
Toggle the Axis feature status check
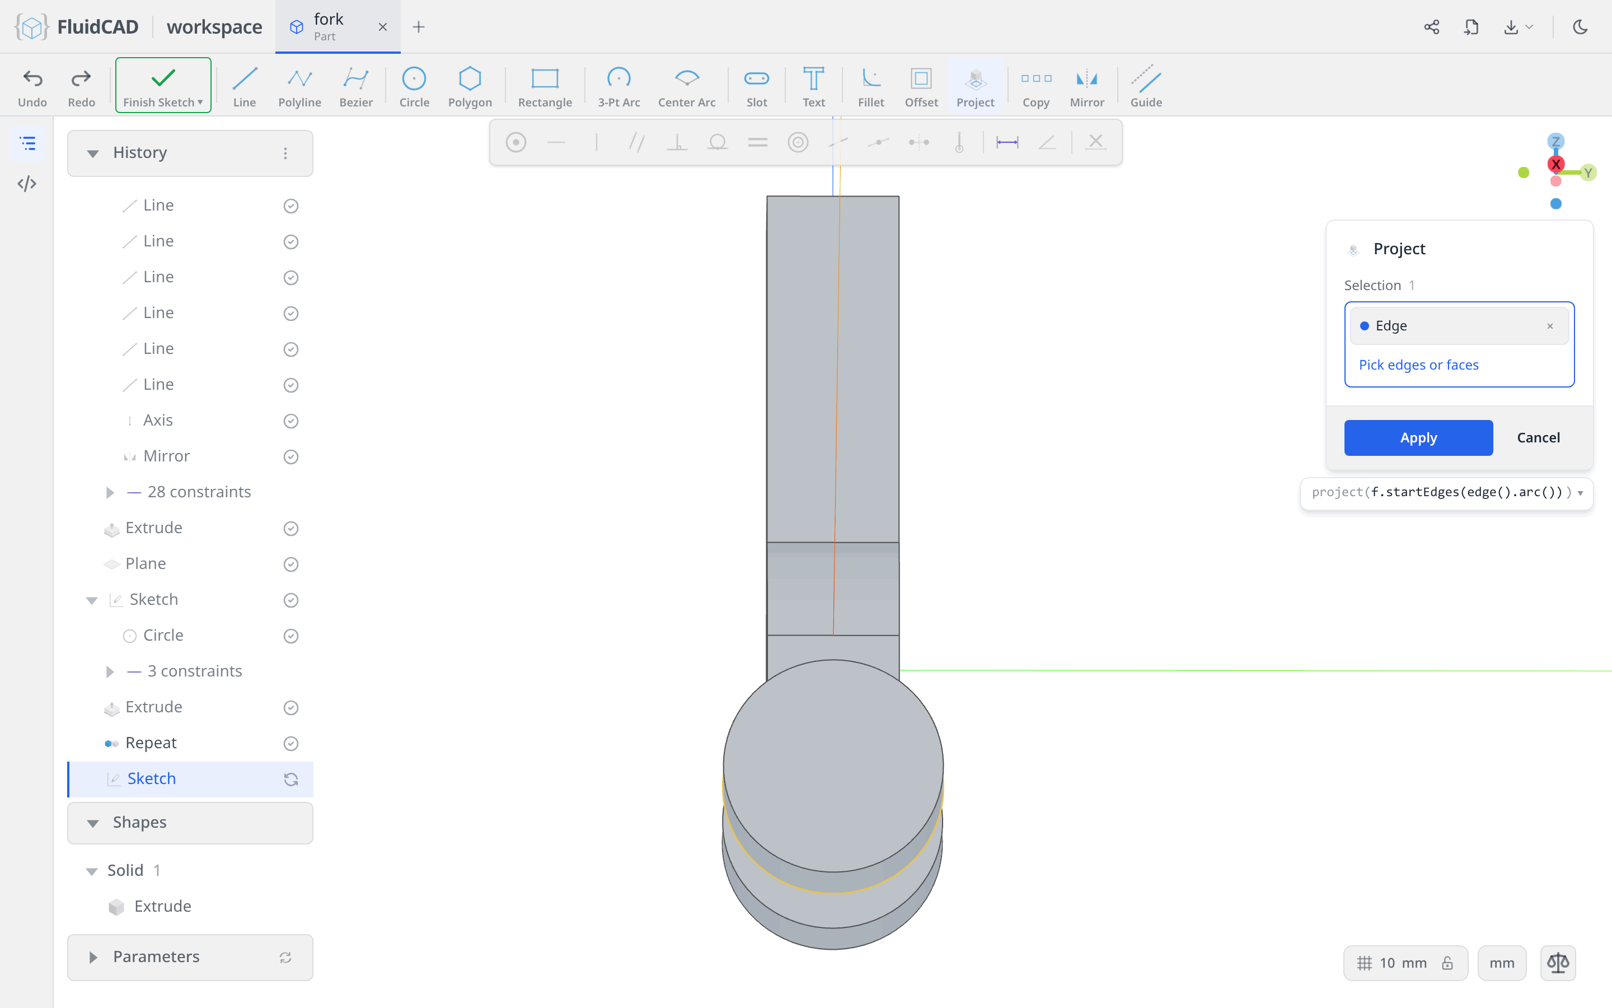[290, 421]
